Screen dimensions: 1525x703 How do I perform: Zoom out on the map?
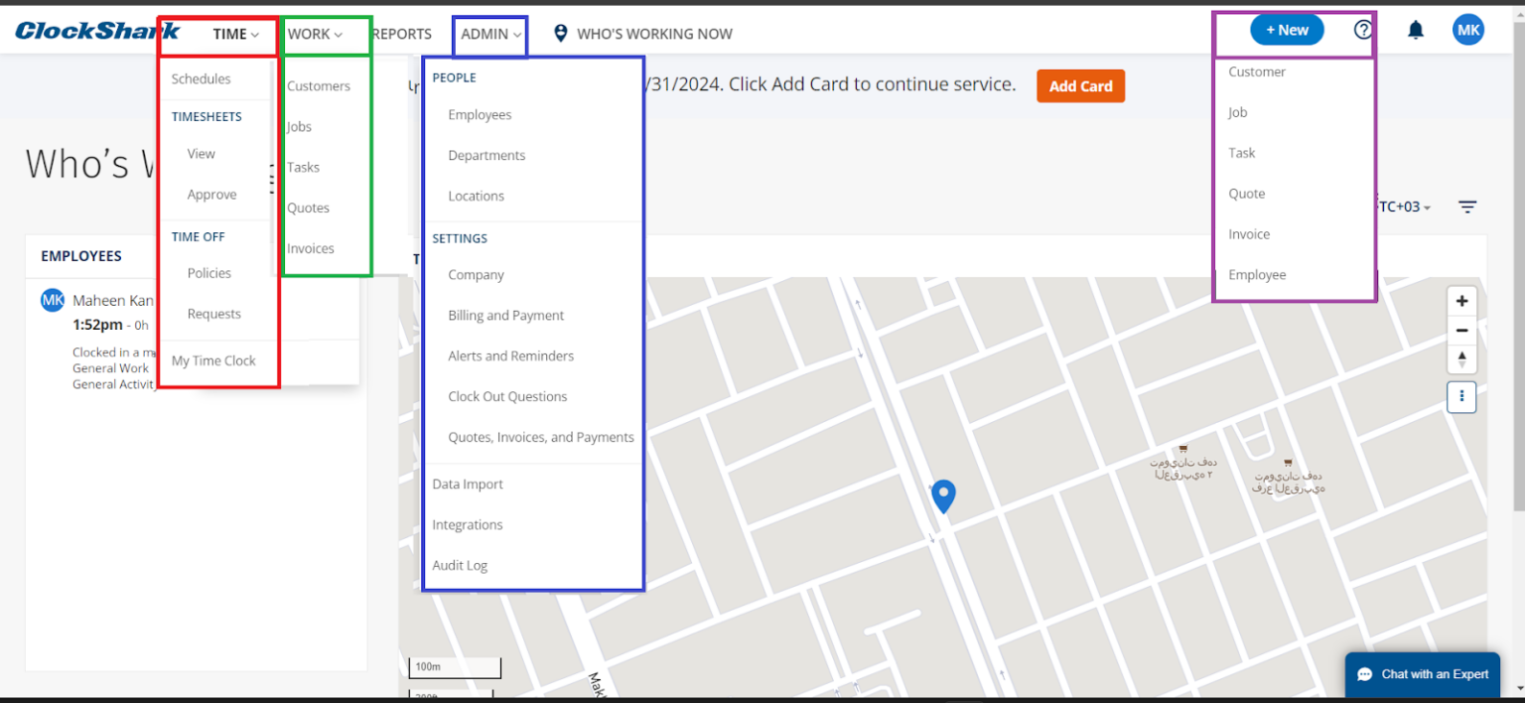point(1461,331)
